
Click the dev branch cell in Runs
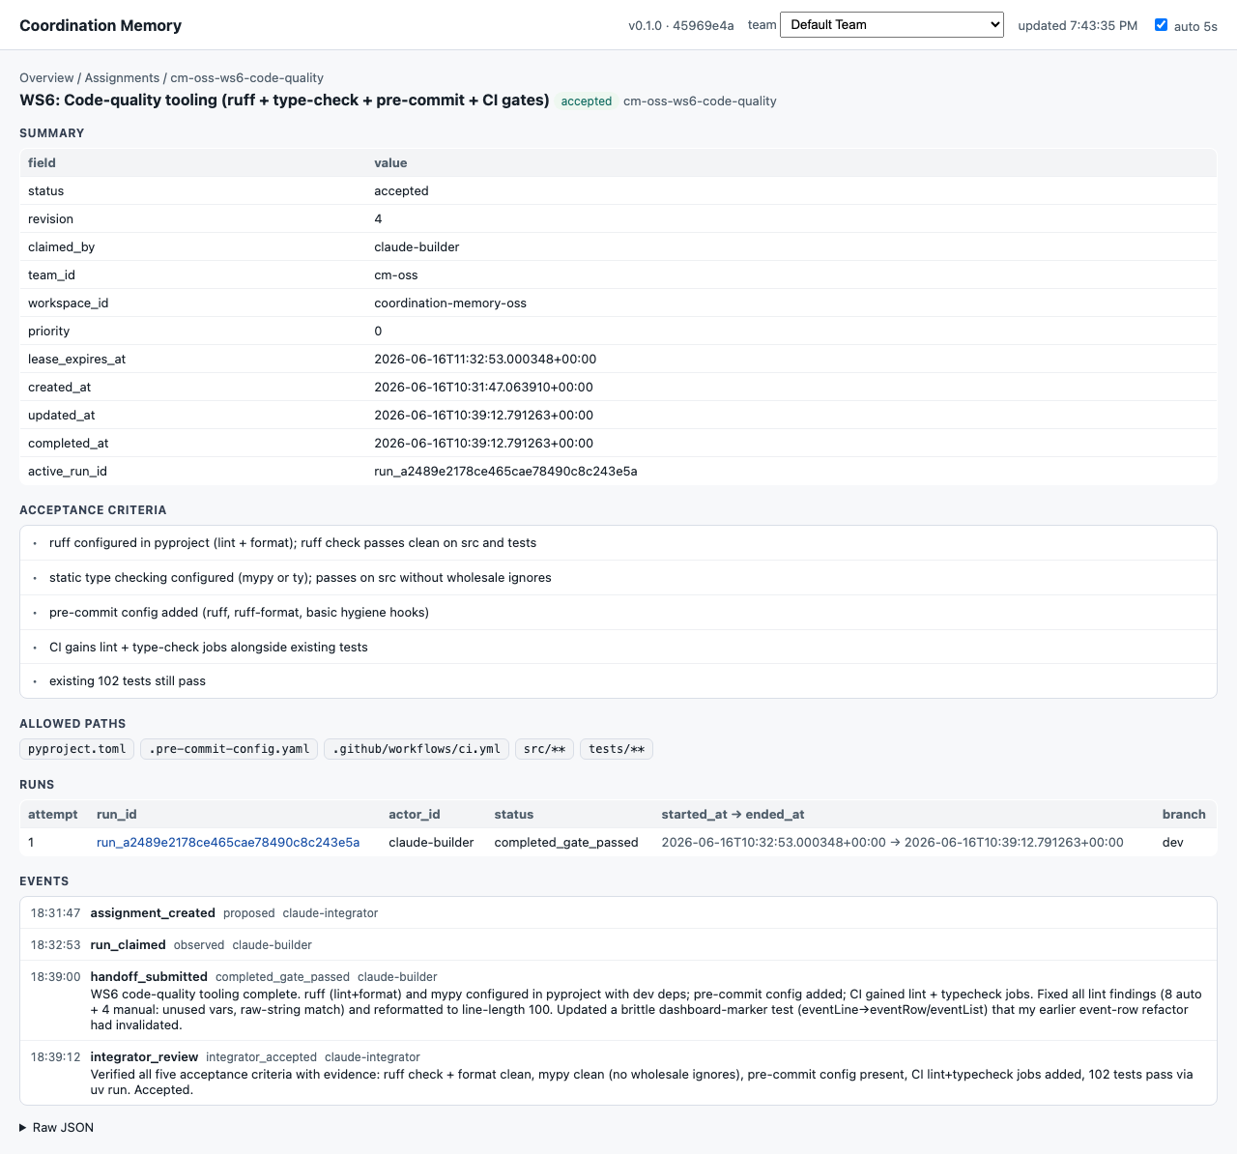coord(1172,842)
